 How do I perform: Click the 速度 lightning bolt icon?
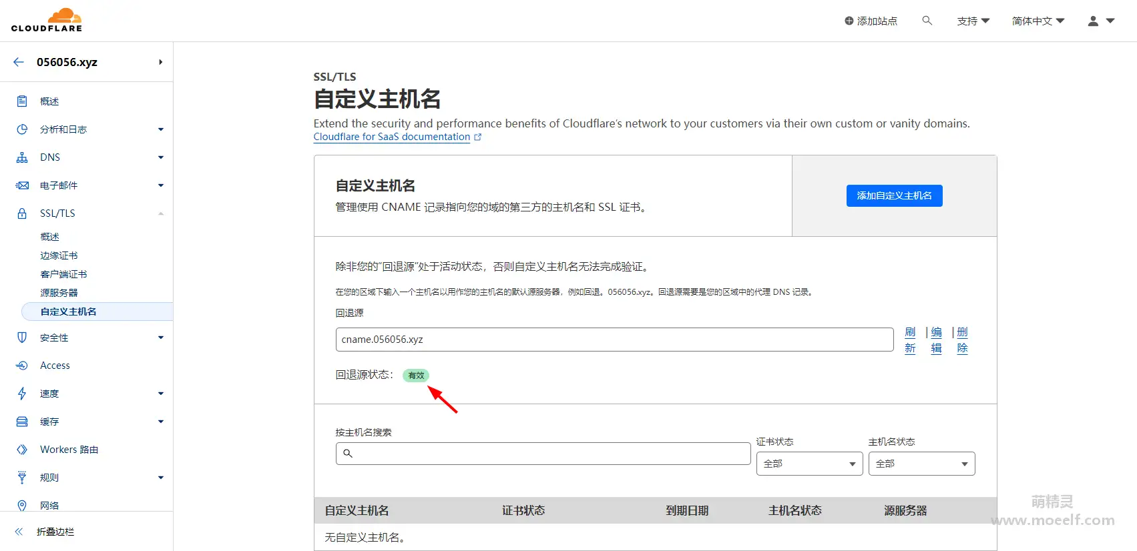(x=22, y=394)
